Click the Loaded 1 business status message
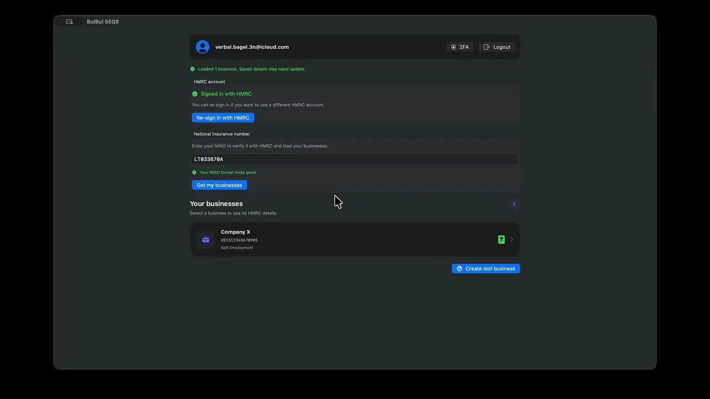Viewport: 710px width, 399px height. coord(252,69)
